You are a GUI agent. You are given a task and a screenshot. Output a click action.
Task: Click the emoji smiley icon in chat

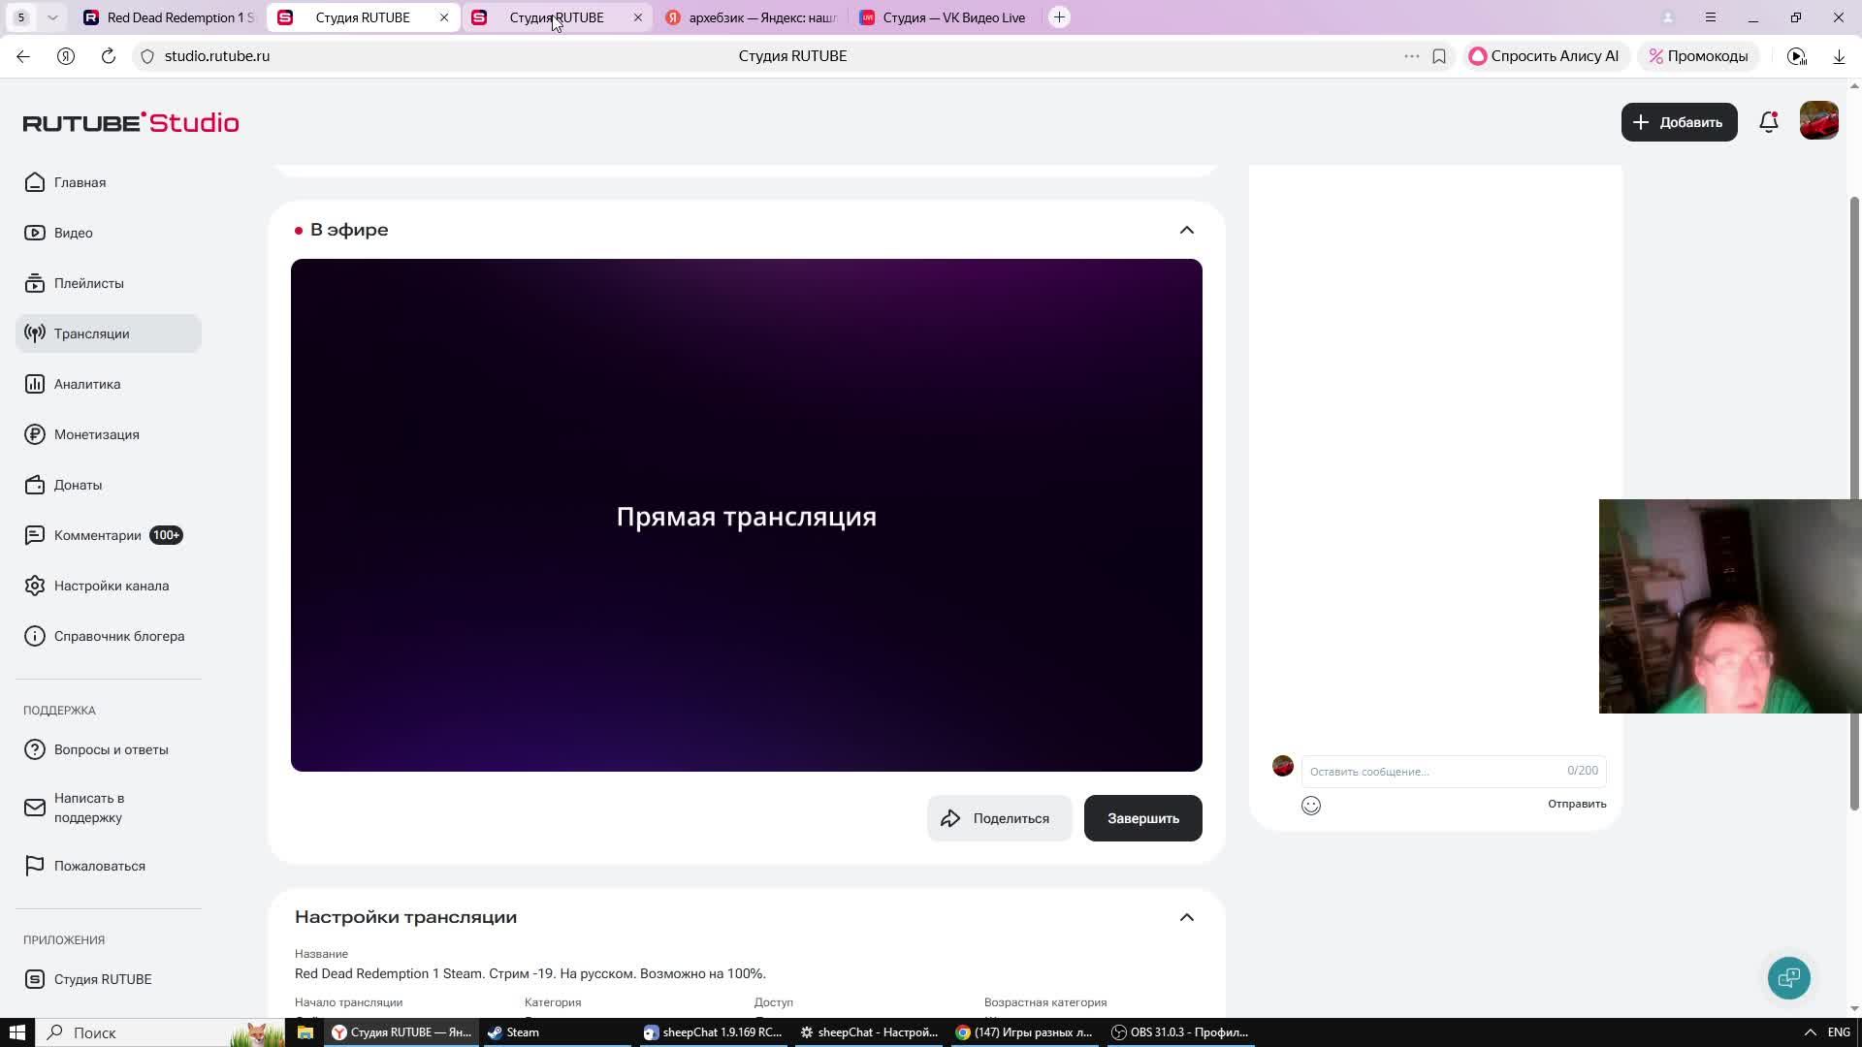pos(1310,806)
